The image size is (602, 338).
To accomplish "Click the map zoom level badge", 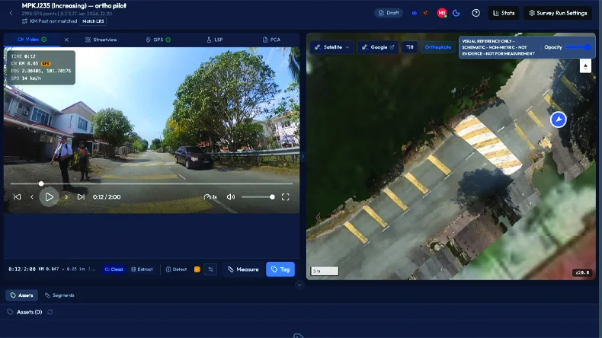I will click(582, 273).
